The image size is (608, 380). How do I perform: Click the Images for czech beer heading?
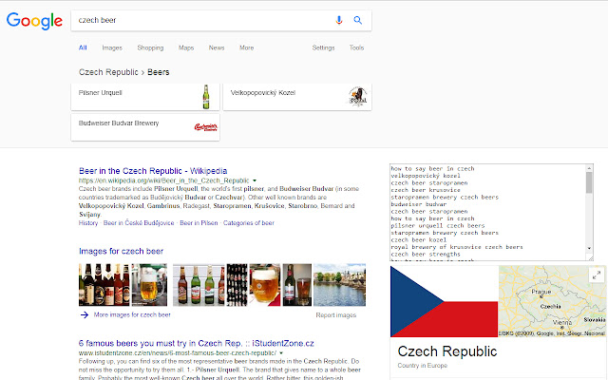121,251
